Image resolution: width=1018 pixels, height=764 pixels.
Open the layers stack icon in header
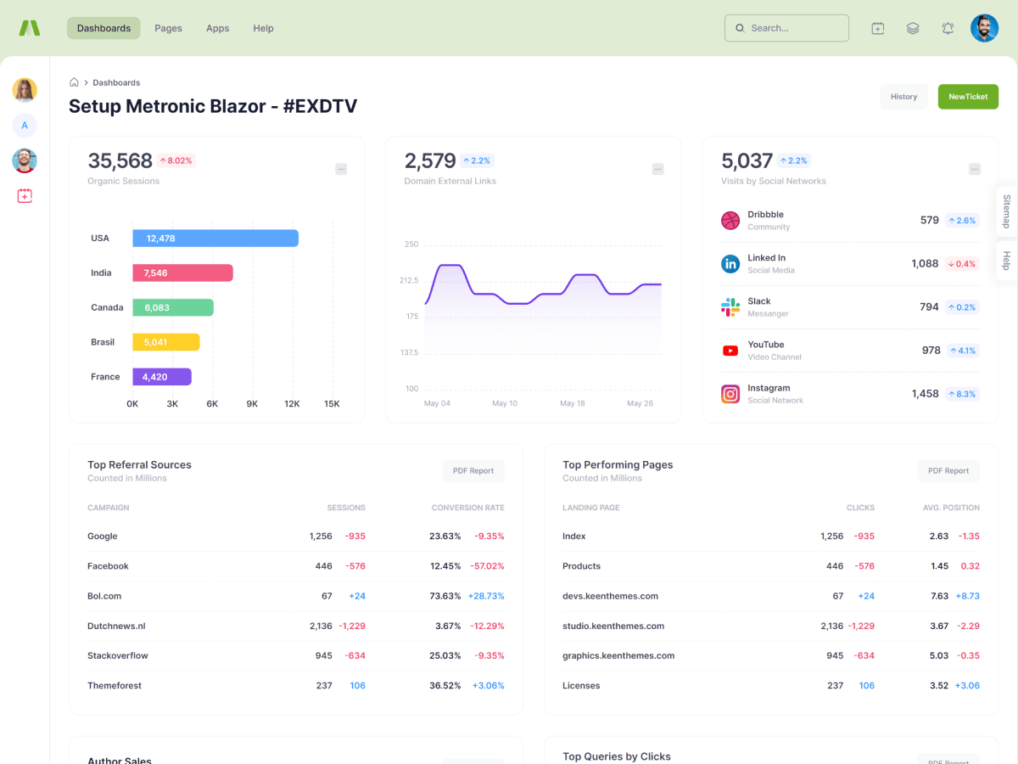point(913,28)
